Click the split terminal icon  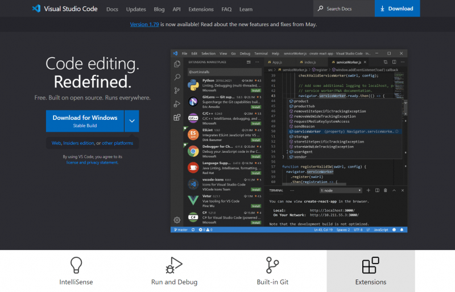(377, 190)
